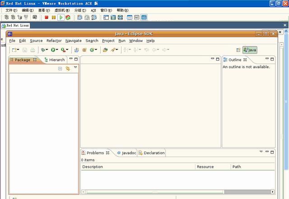Click the VMware Full Screen mode icon
The image size is (289, 199).
tap(113, 18)
